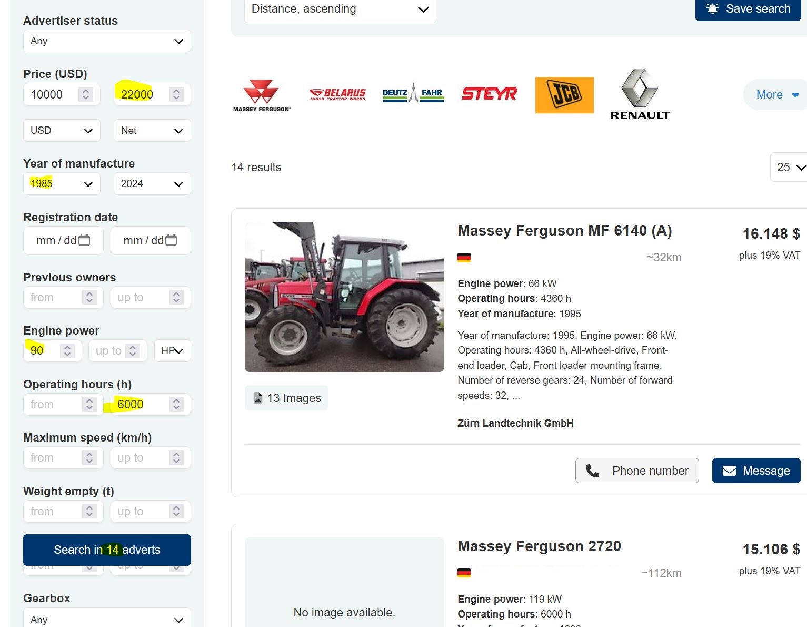View the MF 6140 tractor photo
The width and height of the screenshot is (807, 627).
click(x=344, y=297)
